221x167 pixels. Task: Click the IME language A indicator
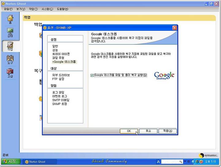pyautogui.click(x=158, y=162)
